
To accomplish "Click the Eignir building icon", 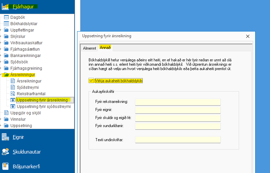I will coord(5,137).
